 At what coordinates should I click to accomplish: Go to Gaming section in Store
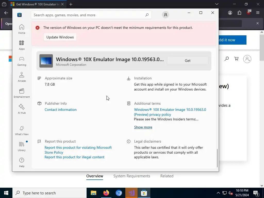coord(22,61)
